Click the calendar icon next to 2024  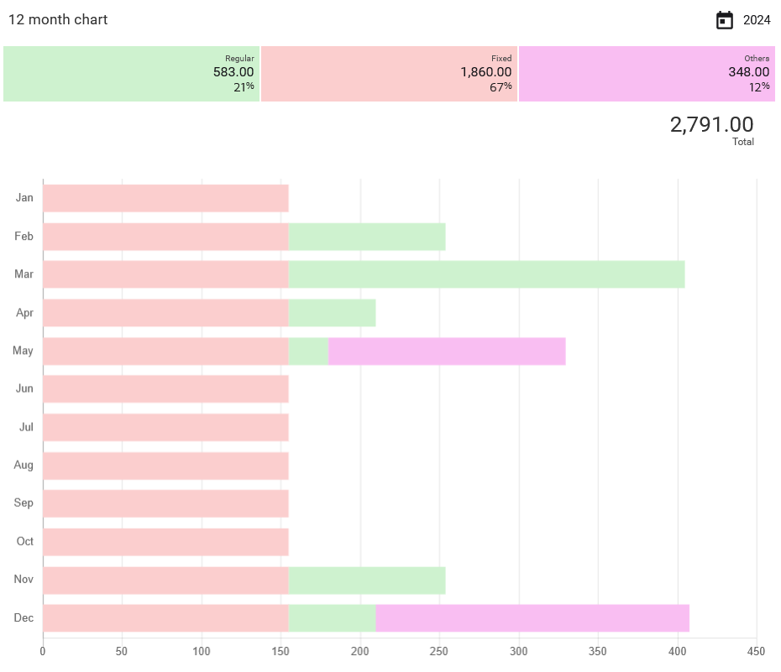tap(724, 19)
